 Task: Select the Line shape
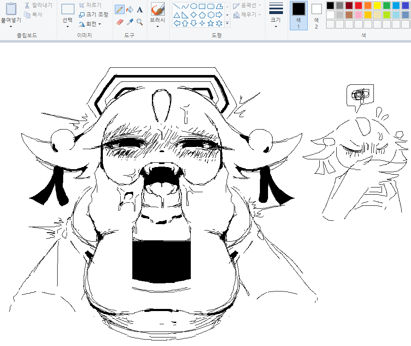177,6
